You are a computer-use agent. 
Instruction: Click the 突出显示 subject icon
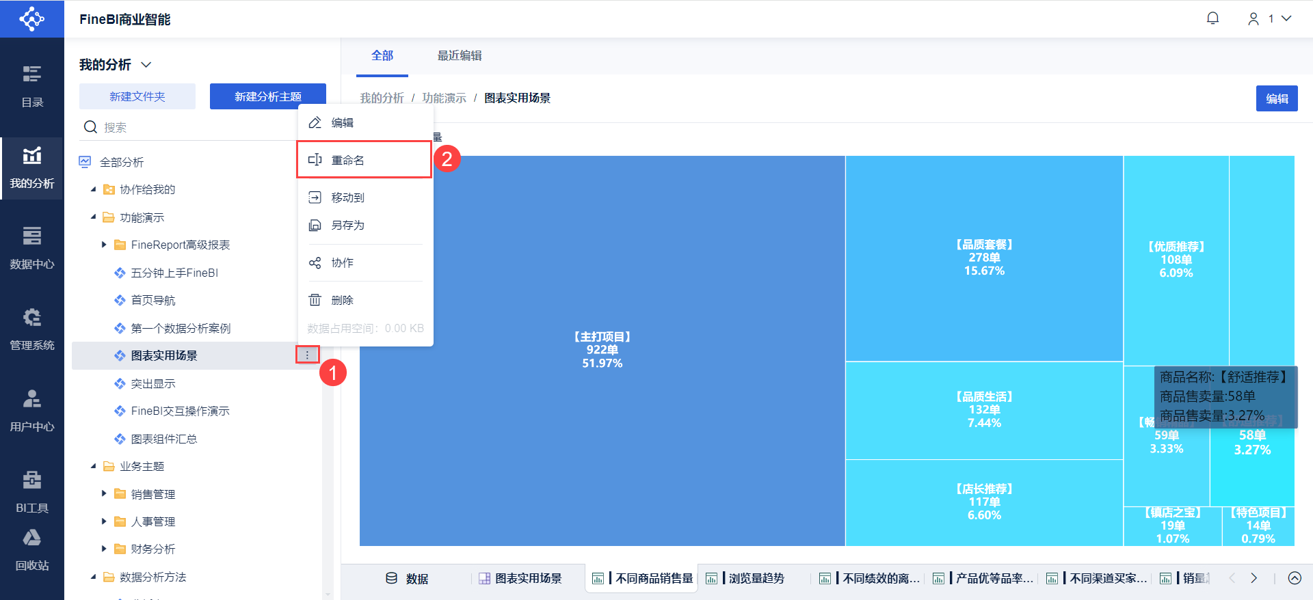coord(120,383)
